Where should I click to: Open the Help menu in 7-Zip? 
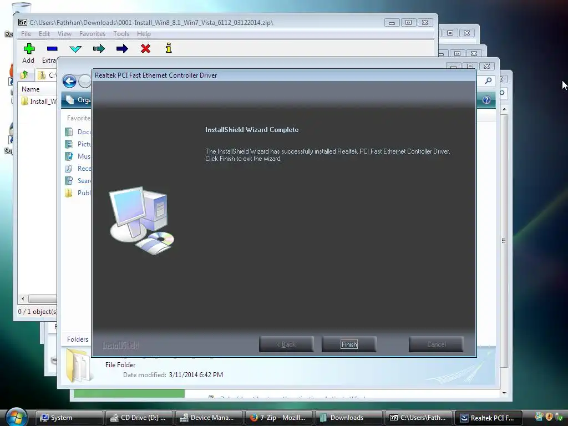pos(144,34)
